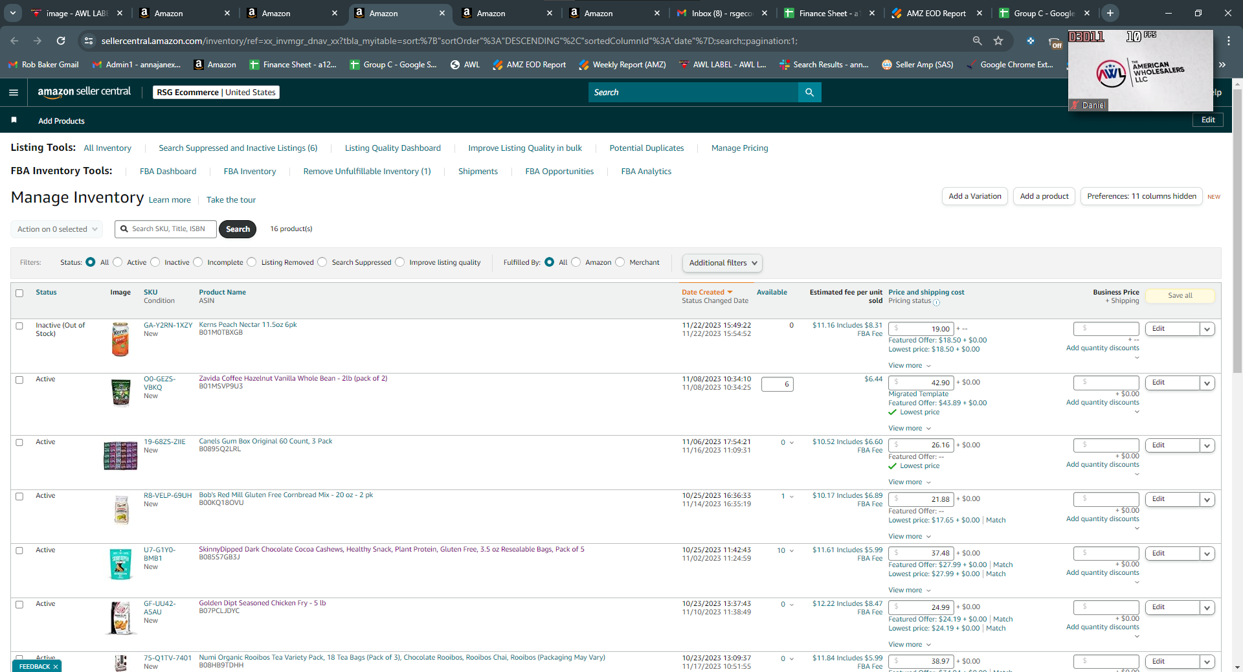Reload the page with the refresh icon

pyautogui.click(x=61, y=41)
